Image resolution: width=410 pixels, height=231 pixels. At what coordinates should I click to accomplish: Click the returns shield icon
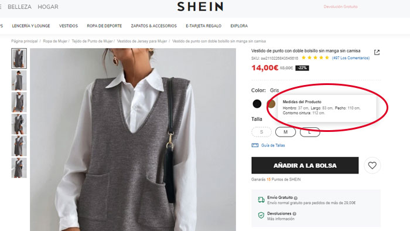click(261, 215)
